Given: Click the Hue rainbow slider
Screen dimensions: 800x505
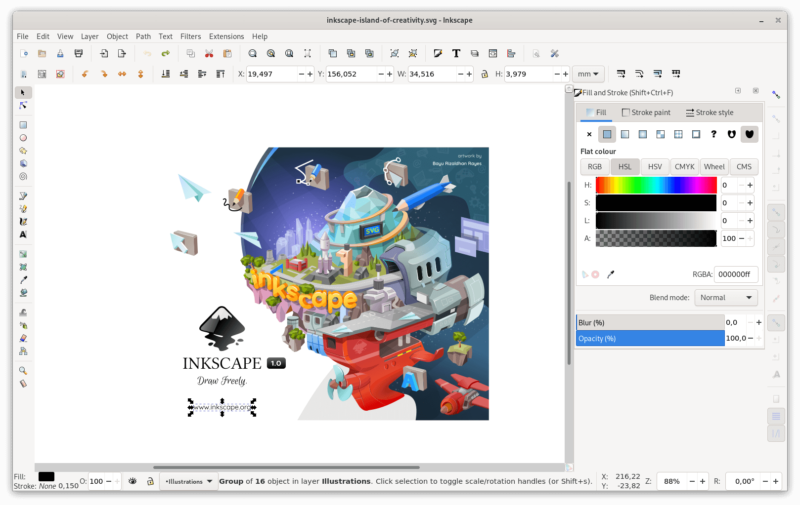Looking at the screenshot, I should pyautogui.click(x=656, y=185).
